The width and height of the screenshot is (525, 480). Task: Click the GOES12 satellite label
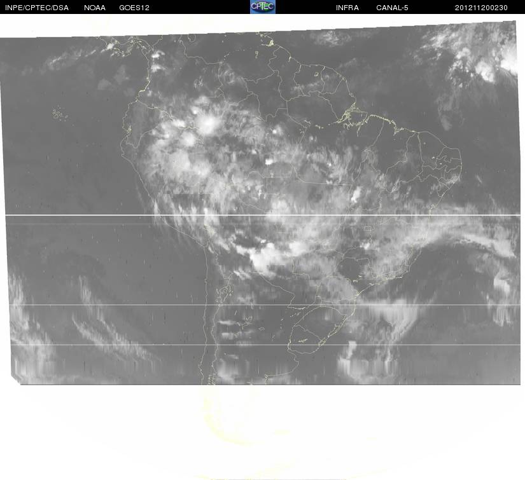(134, 8)
